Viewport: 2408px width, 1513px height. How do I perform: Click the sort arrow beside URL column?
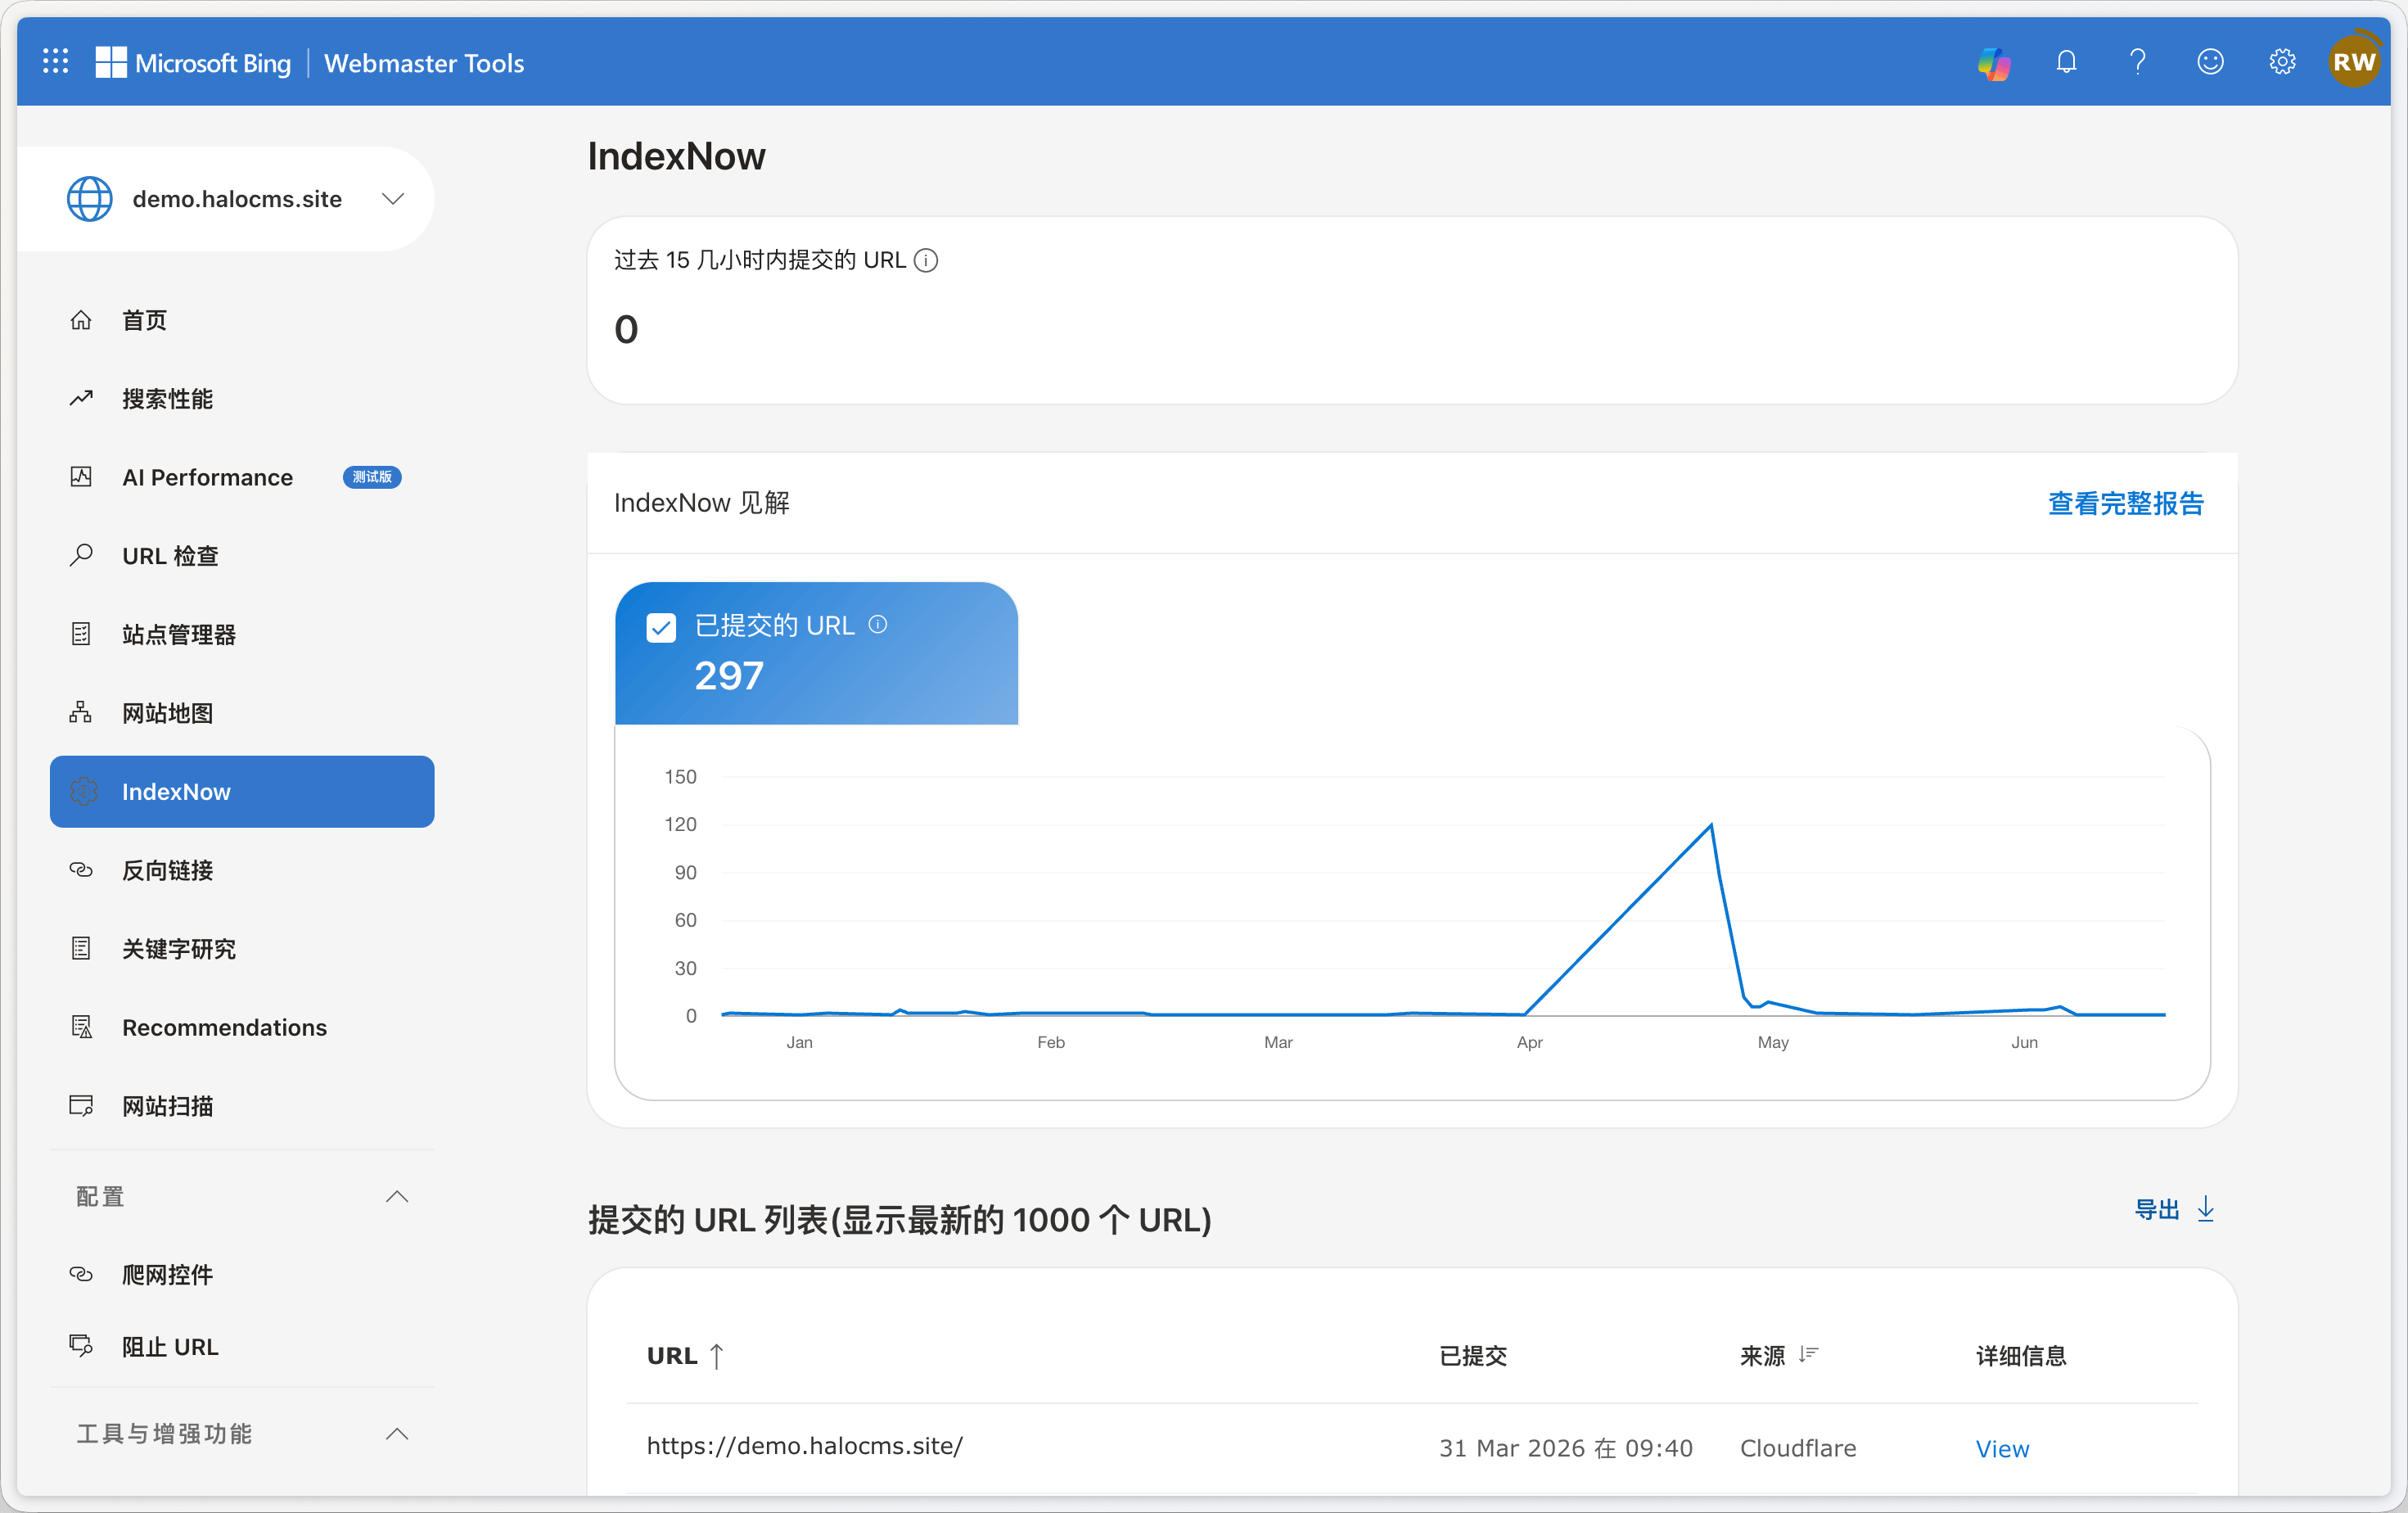pos(716,1356)
